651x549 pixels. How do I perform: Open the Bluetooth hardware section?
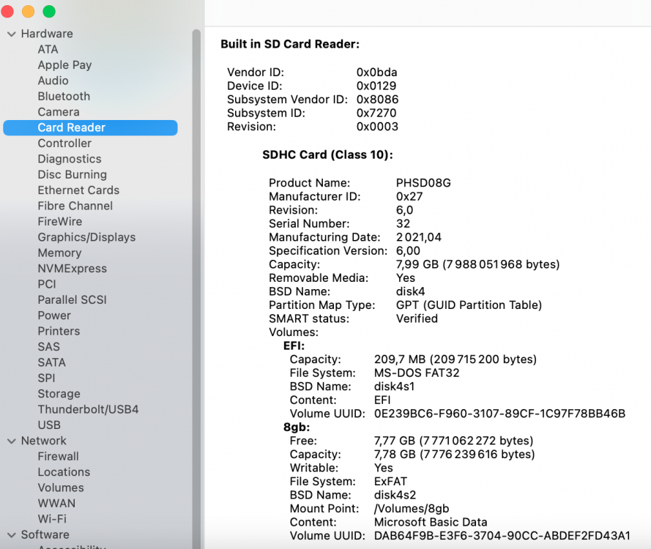tap(64, 97)
